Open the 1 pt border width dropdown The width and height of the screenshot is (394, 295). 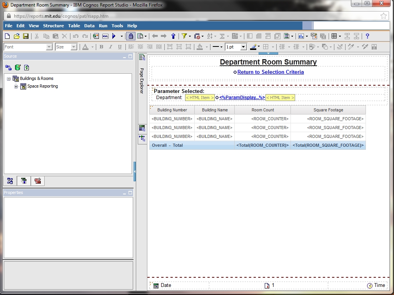click(x=243, y=47)
